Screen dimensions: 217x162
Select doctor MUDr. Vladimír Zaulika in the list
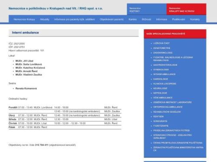(x=29, y=75)
